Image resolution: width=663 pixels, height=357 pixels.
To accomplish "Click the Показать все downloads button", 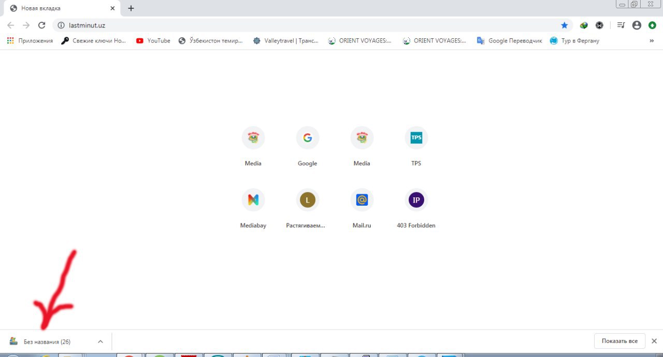I will pos(619,341).
